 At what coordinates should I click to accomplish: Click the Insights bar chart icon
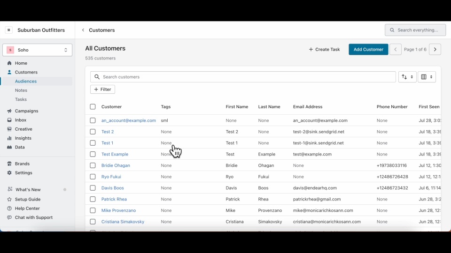[x=9, y=138]
